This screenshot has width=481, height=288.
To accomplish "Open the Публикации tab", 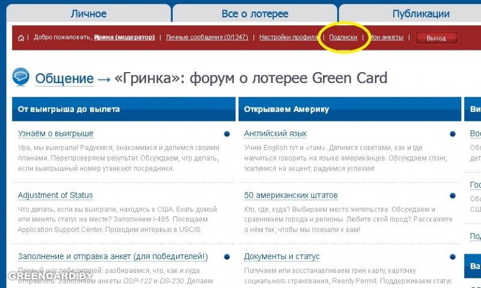I will (421, 13).
